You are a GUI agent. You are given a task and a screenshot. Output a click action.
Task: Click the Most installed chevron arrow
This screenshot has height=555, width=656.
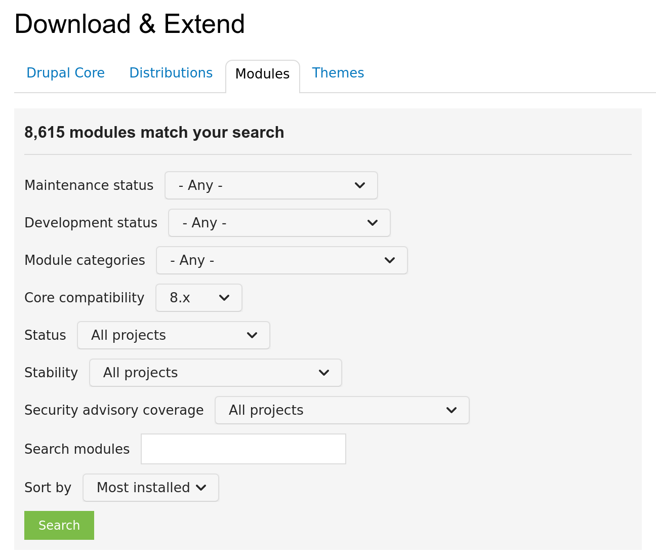pyautogui.click(x=201, y=488)
